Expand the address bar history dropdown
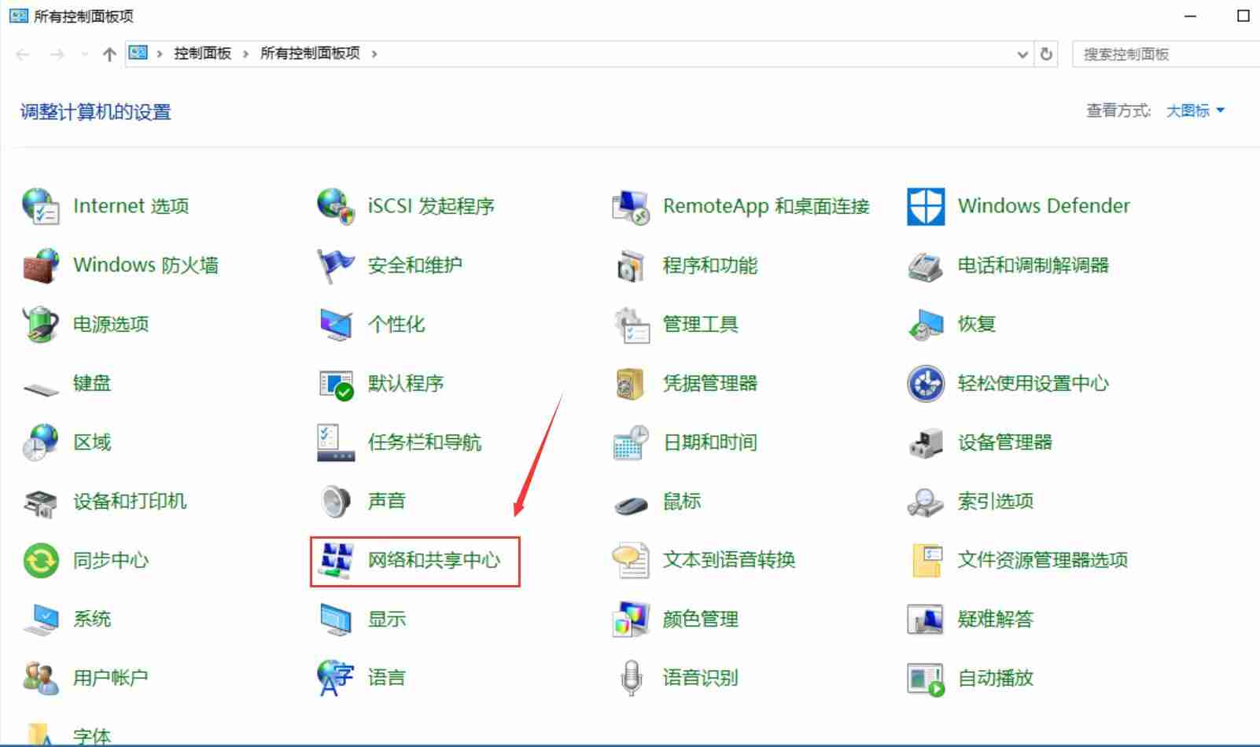This screenshot has height=747, width=1260. tap(1022, 54)
